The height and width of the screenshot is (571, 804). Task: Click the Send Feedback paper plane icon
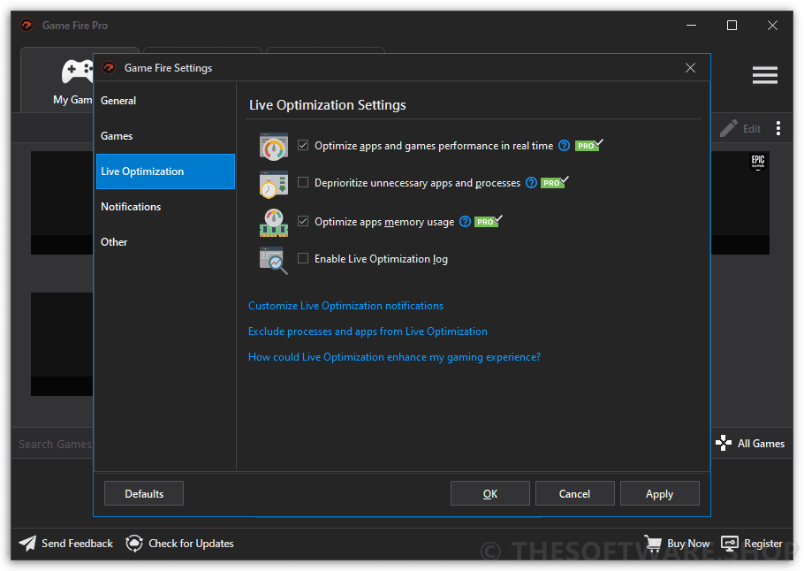[x=27, y=543]
